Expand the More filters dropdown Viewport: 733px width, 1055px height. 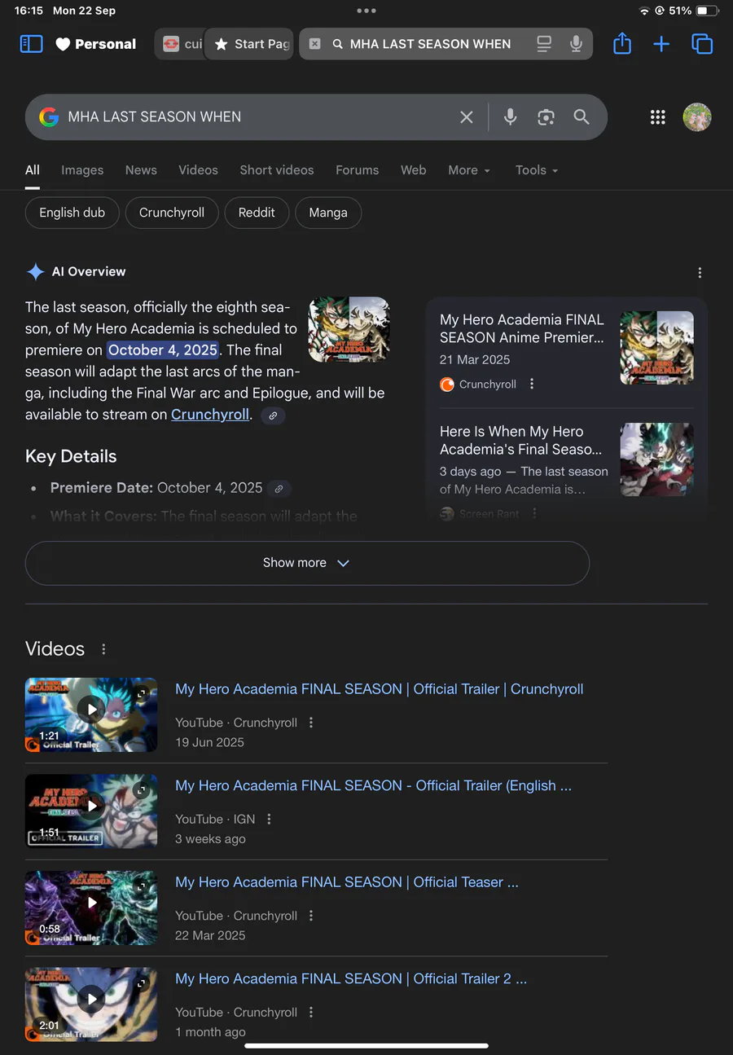(469, 170)
